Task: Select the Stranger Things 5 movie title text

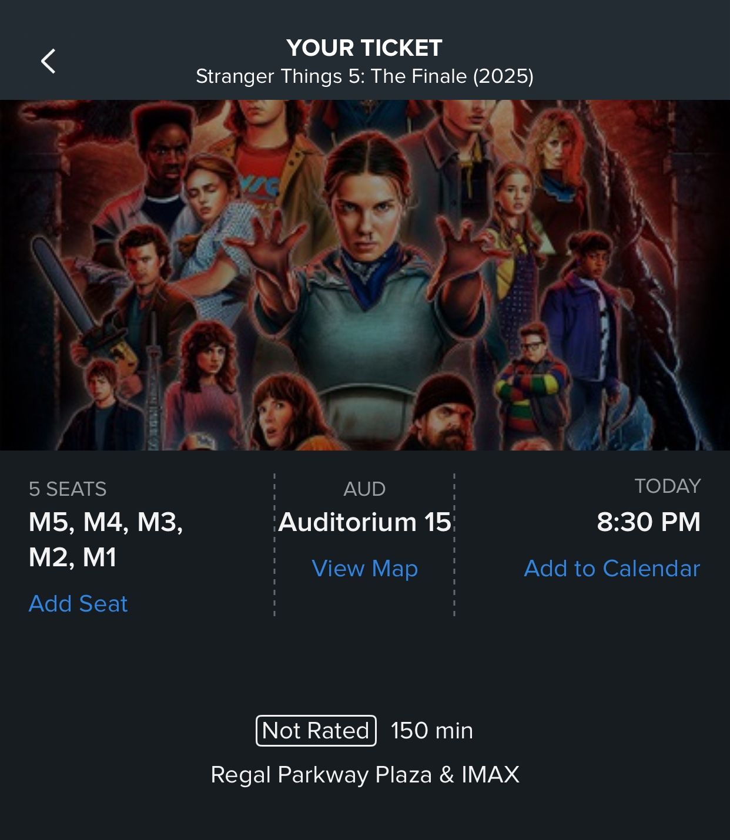Action: click(364, 76)
